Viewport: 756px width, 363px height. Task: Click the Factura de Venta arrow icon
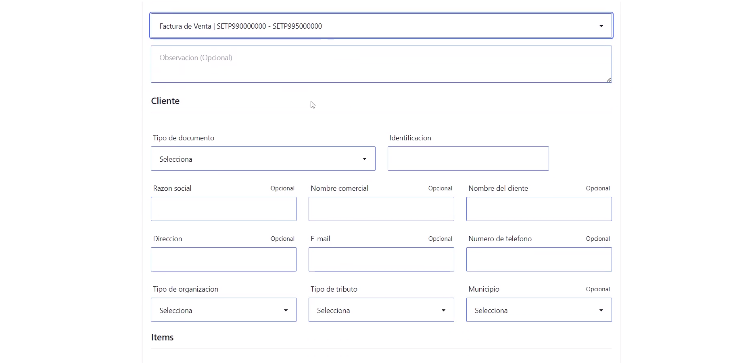click(x=601, y=26)
